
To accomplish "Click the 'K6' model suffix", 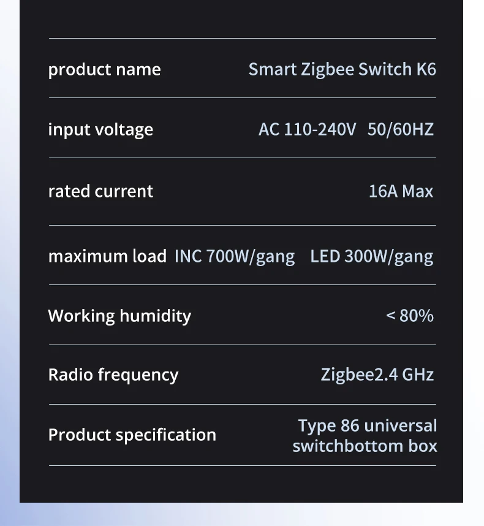I will click(x=426, y=69).
